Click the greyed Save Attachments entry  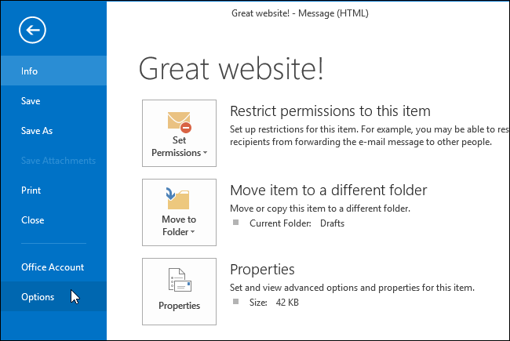[x=53, y=161]
